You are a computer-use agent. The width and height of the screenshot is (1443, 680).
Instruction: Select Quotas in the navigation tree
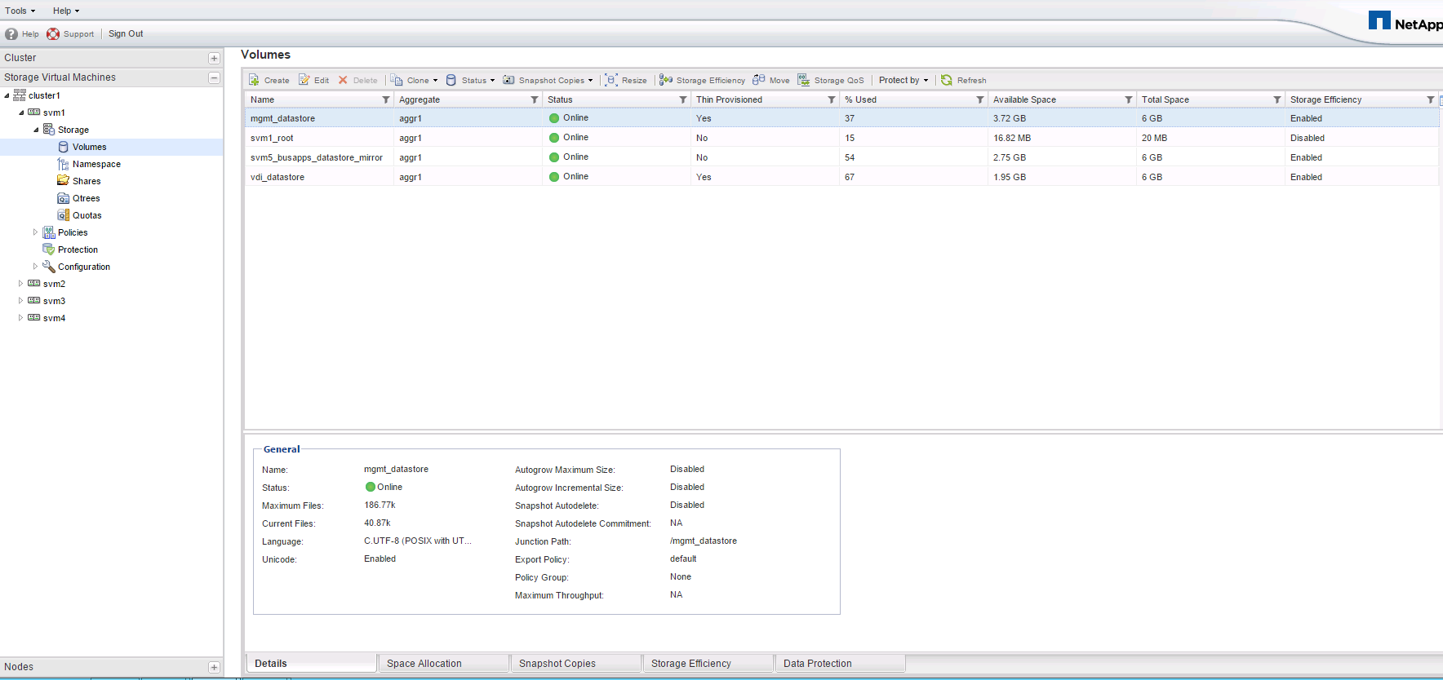[x=87, y=215]
